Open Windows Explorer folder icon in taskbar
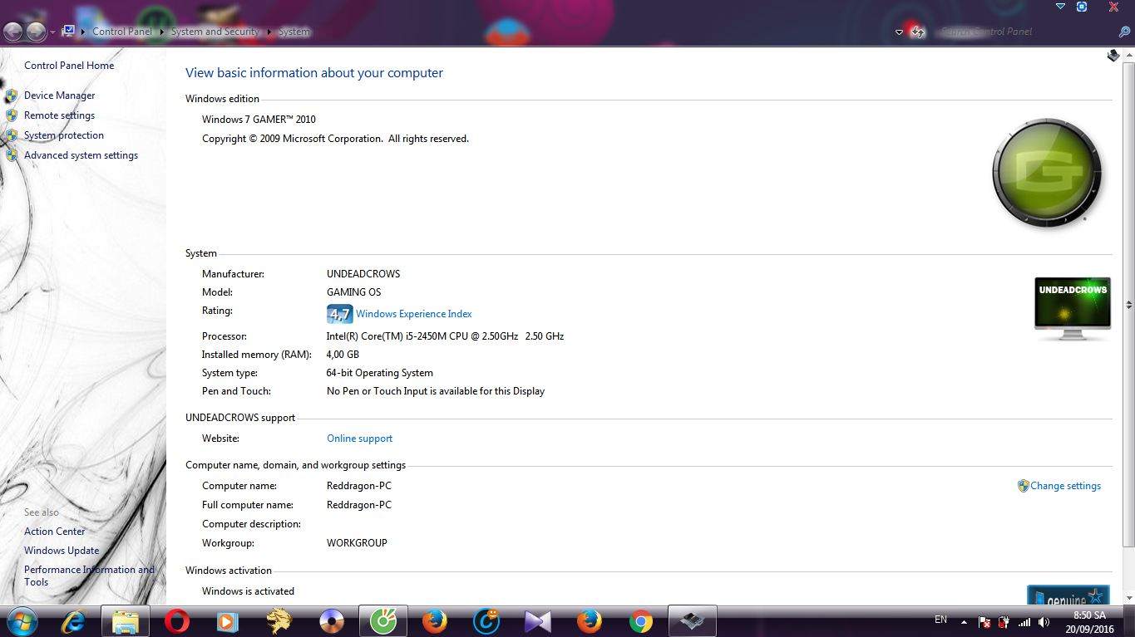Screen dimensions: 1135x637 [x=125, y=620]
